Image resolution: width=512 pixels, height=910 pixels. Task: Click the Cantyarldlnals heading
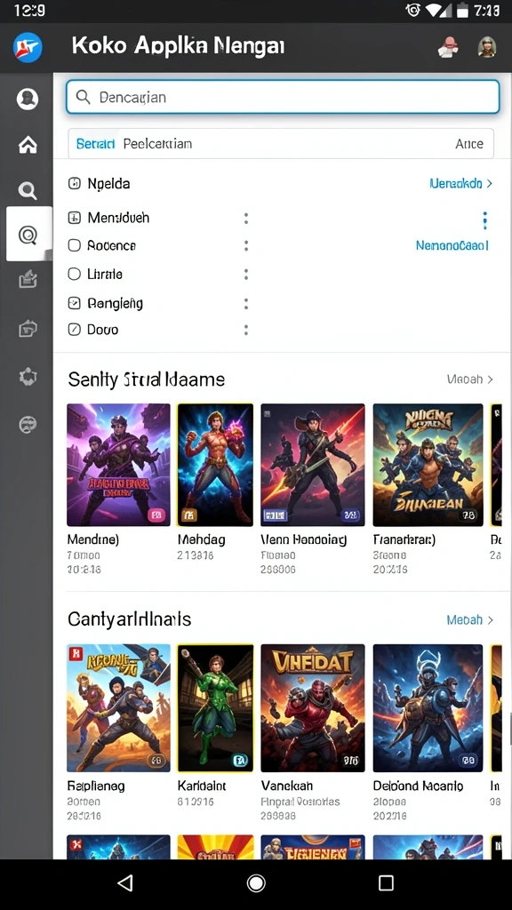tap(130, 619)
